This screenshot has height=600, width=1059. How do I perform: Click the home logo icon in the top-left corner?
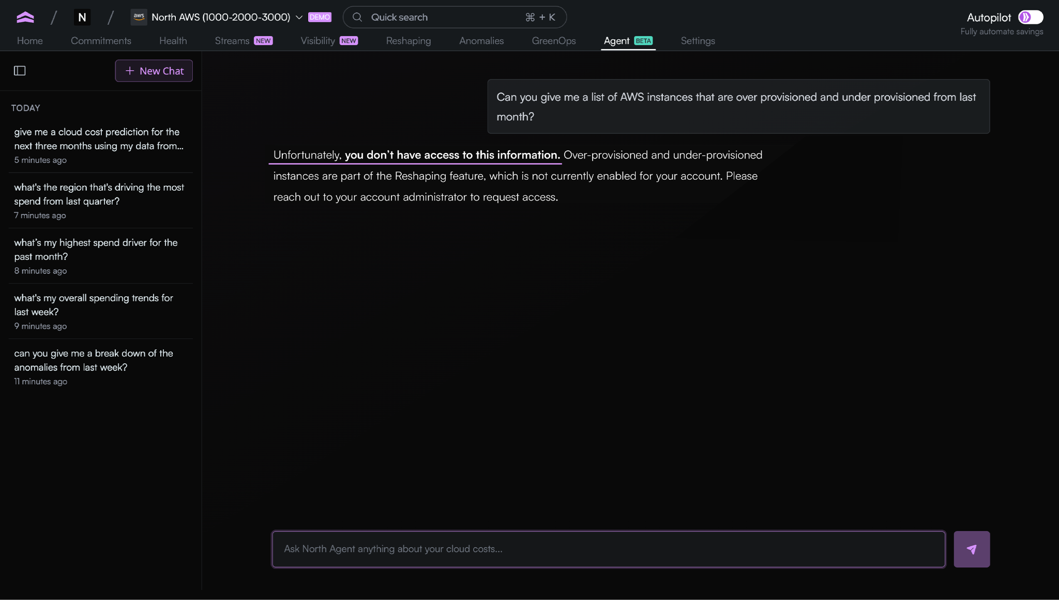click(25, 17)
